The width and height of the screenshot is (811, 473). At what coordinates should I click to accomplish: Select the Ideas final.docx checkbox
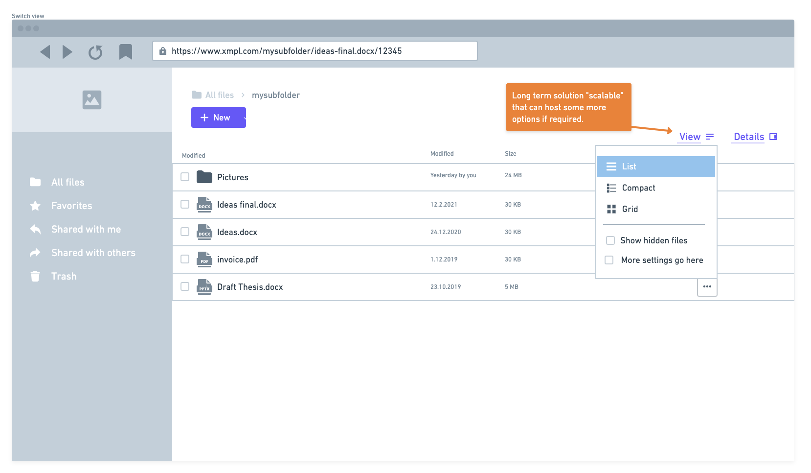(x=185, y=204)
